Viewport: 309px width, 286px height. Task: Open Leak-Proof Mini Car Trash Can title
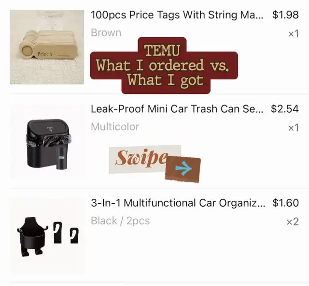[x=177, y=109]
